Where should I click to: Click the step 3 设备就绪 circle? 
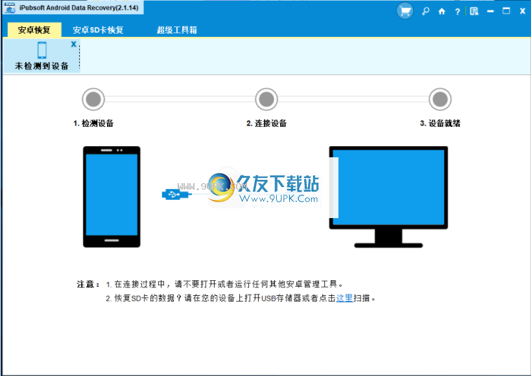click(440, 100)
